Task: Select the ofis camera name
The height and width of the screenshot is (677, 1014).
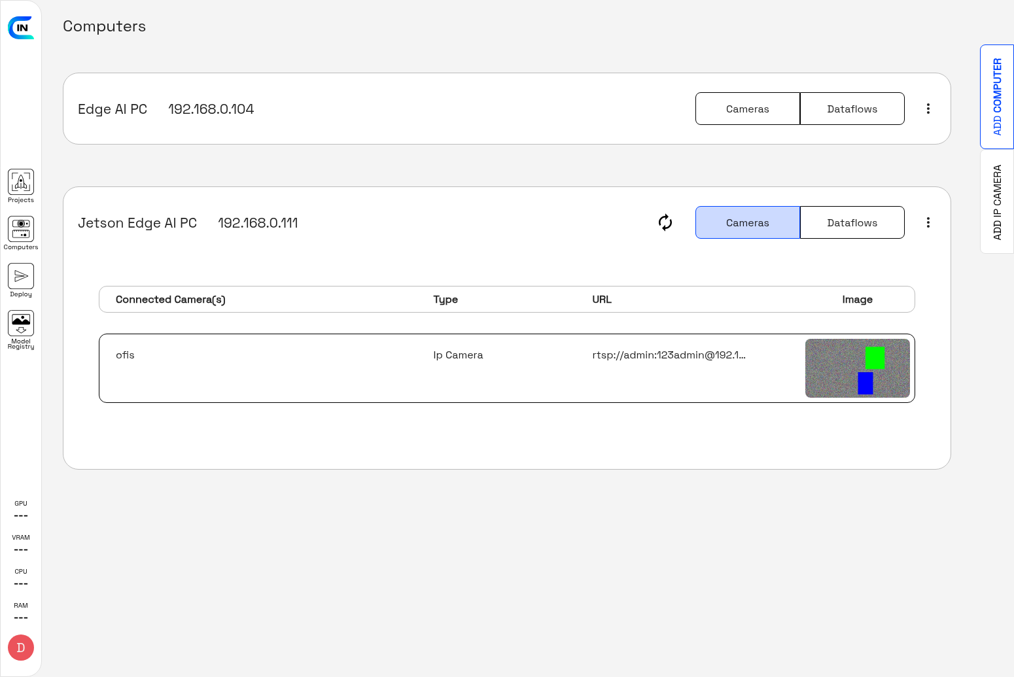Action: tap(125, 355)
